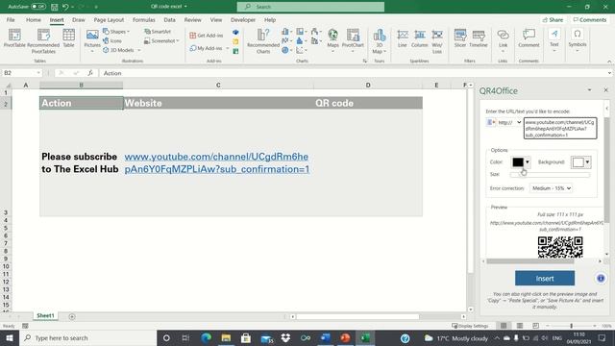Open the File tab

click(11, 19)
